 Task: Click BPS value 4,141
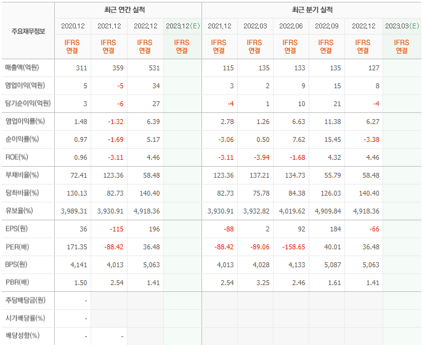click(x=79, y=265)
